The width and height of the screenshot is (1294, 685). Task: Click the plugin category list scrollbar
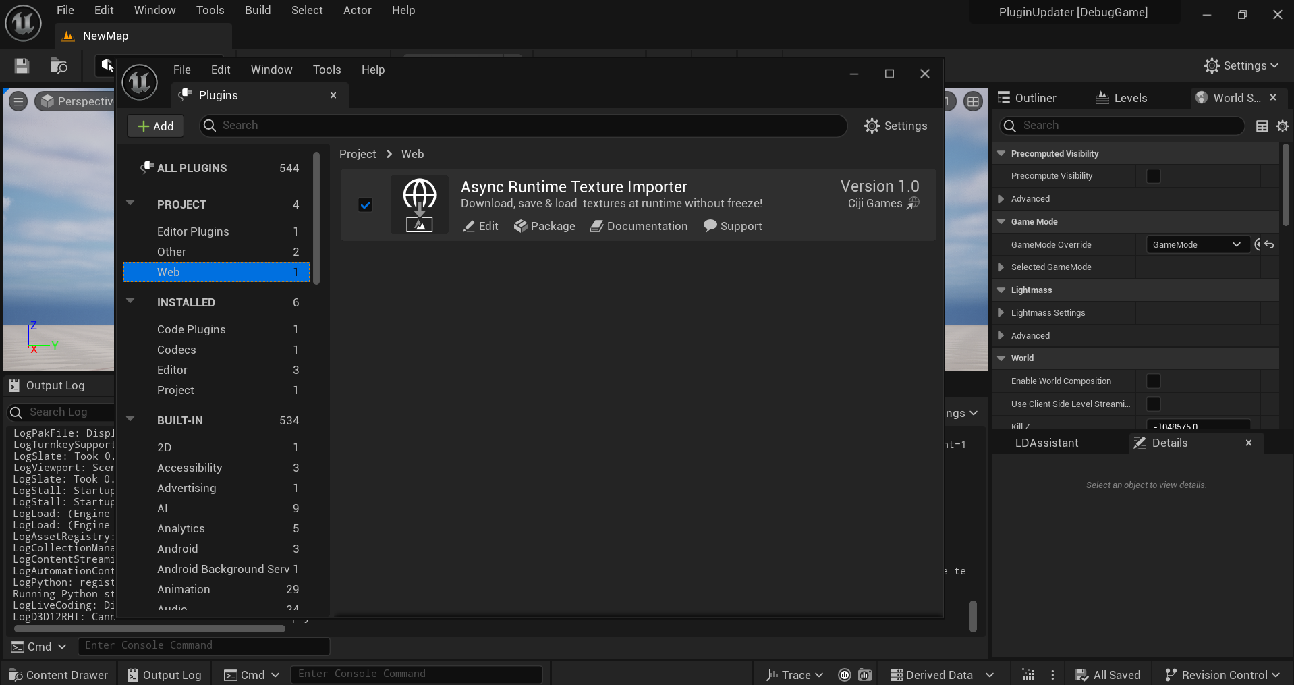[x=316, y=217]
